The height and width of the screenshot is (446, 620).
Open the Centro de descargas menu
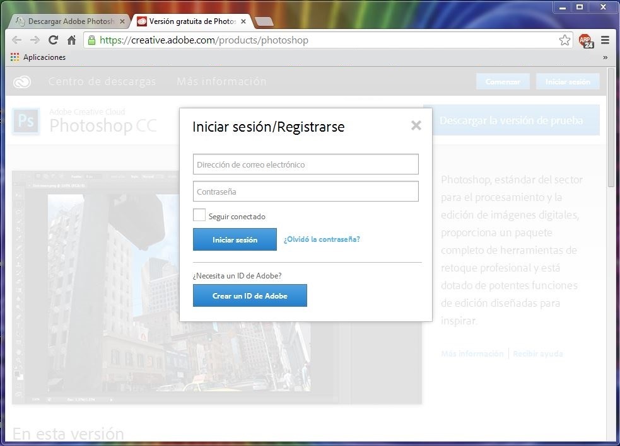tap(102, 81)
